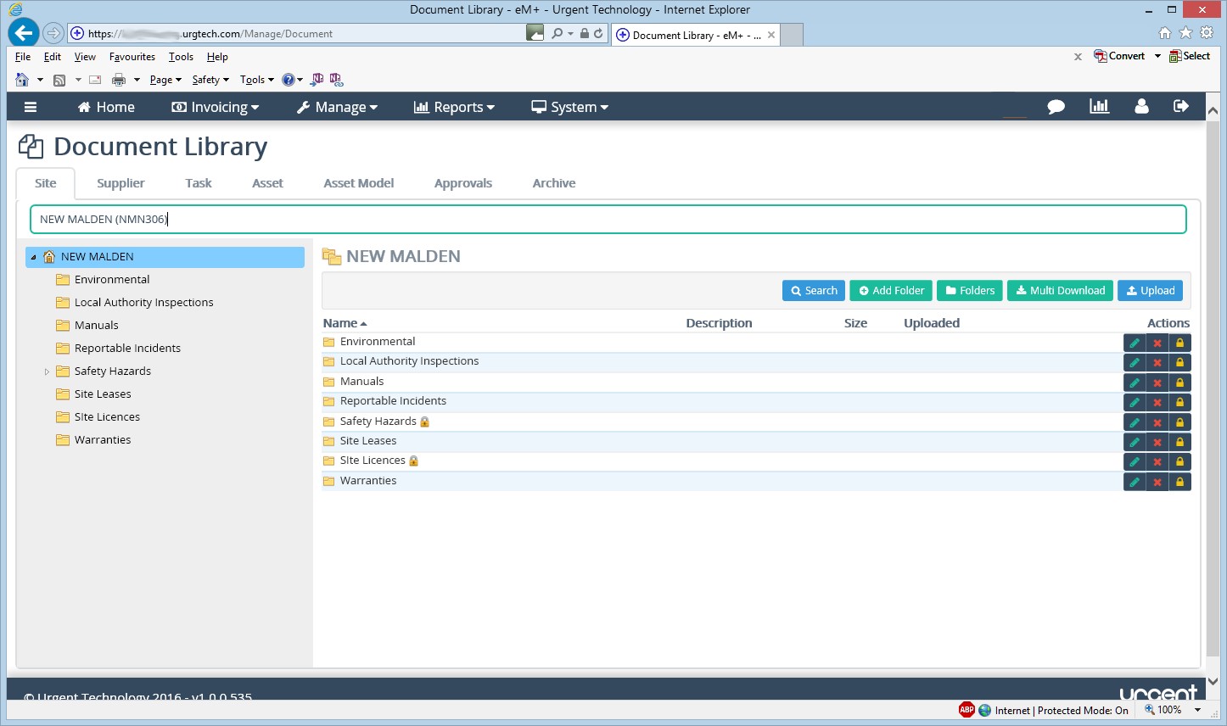Open the Manage dropdown menu
The height and width of the screenshot is (726, 1227).
336,107
